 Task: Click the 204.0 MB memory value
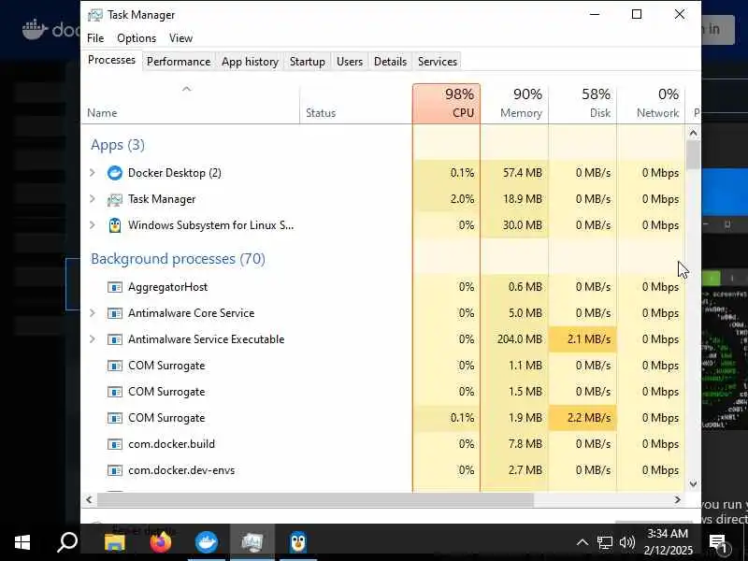[x=520, y=339]
